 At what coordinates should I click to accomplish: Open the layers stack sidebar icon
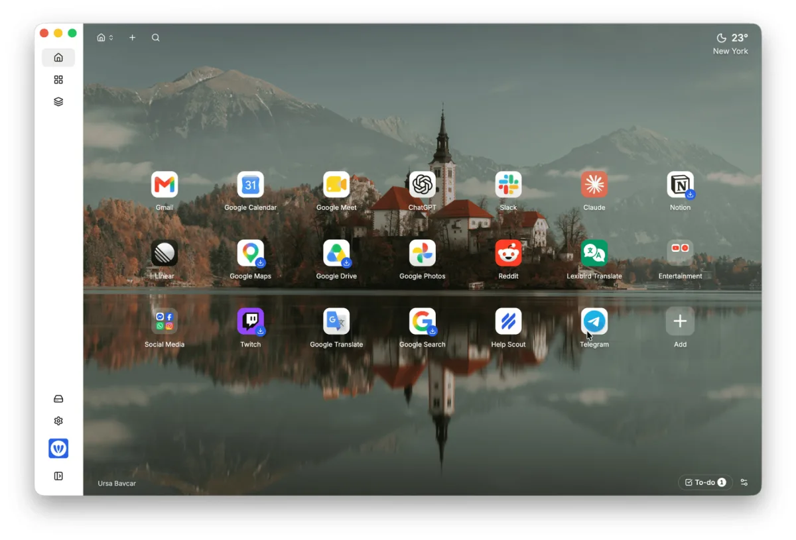[x=58, y=101]
